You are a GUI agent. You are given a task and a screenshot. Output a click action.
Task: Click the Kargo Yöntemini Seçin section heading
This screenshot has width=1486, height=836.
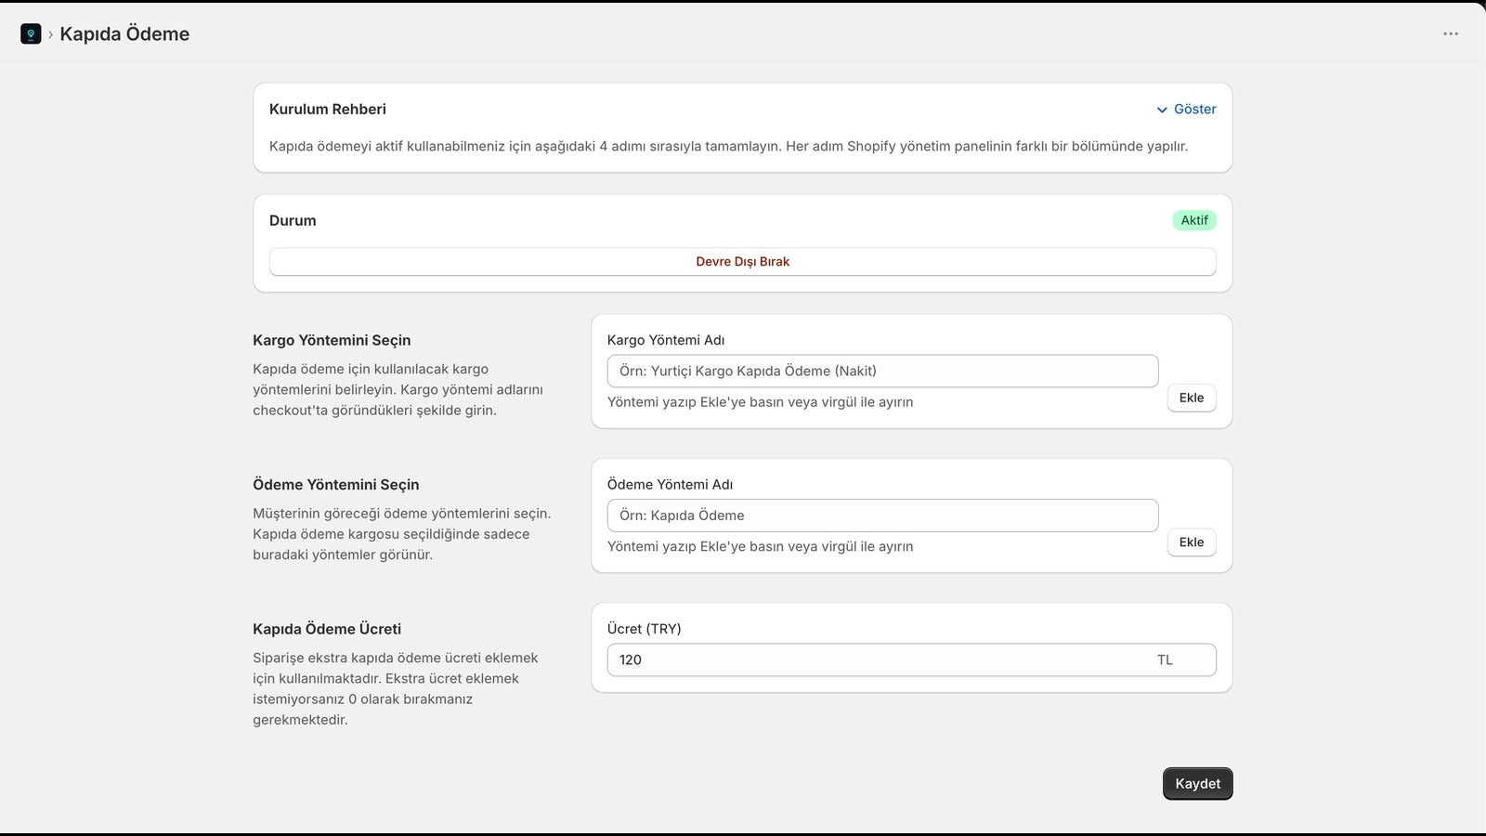[x=332, y=341]
